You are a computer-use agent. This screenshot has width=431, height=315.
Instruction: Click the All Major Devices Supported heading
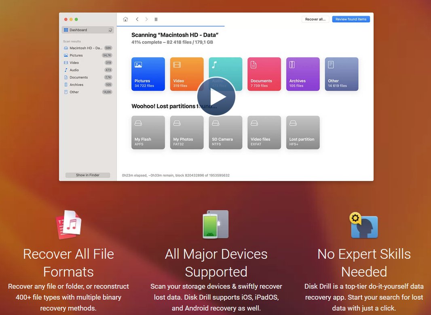[x=216, y=263]
